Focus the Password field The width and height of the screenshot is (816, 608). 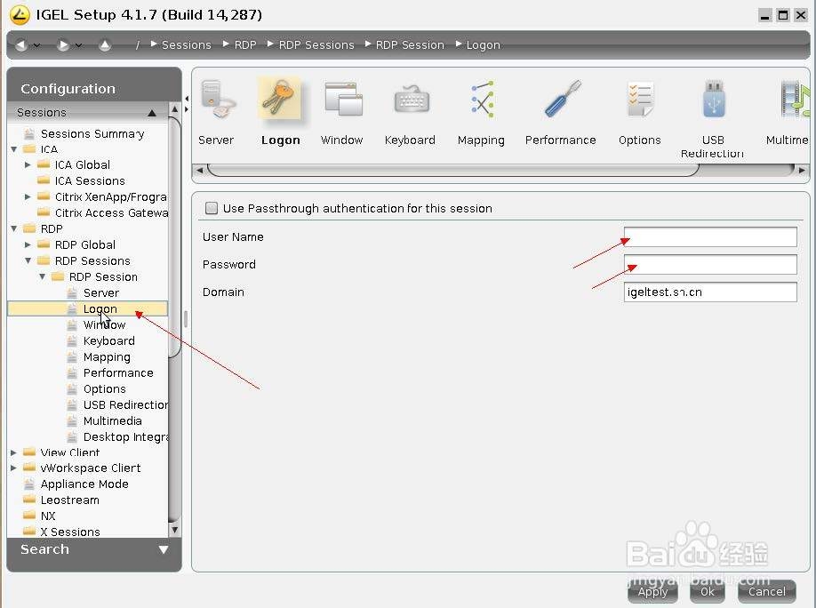[x=710, y=264]
